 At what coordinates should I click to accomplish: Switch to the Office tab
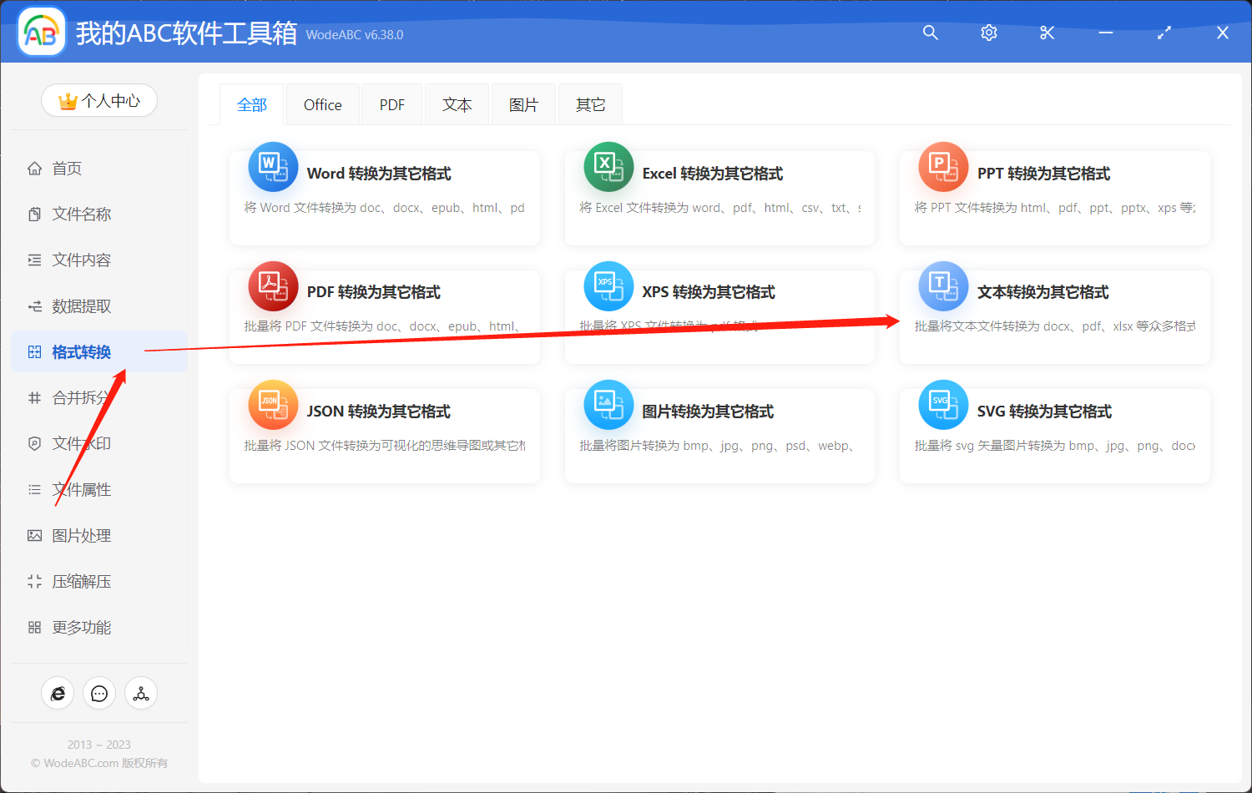322,104
